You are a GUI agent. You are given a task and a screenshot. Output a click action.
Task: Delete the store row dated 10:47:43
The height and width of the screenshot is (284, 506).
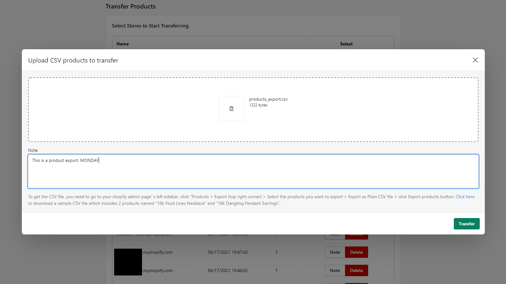pos(356,252)
